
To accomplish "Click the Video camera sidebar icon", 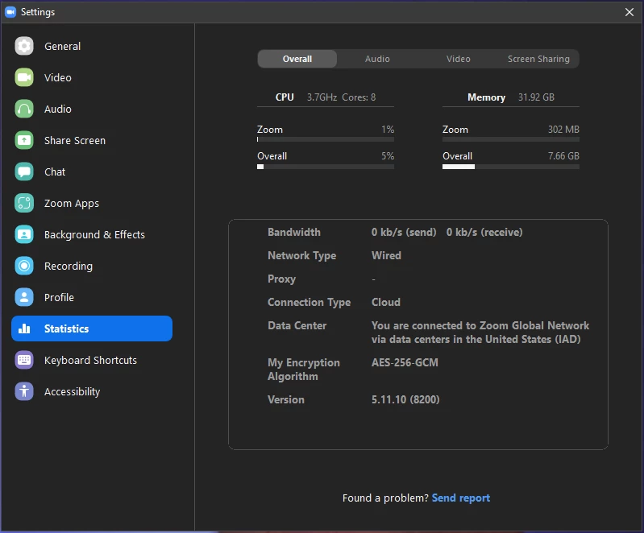I will click(24, 77).
